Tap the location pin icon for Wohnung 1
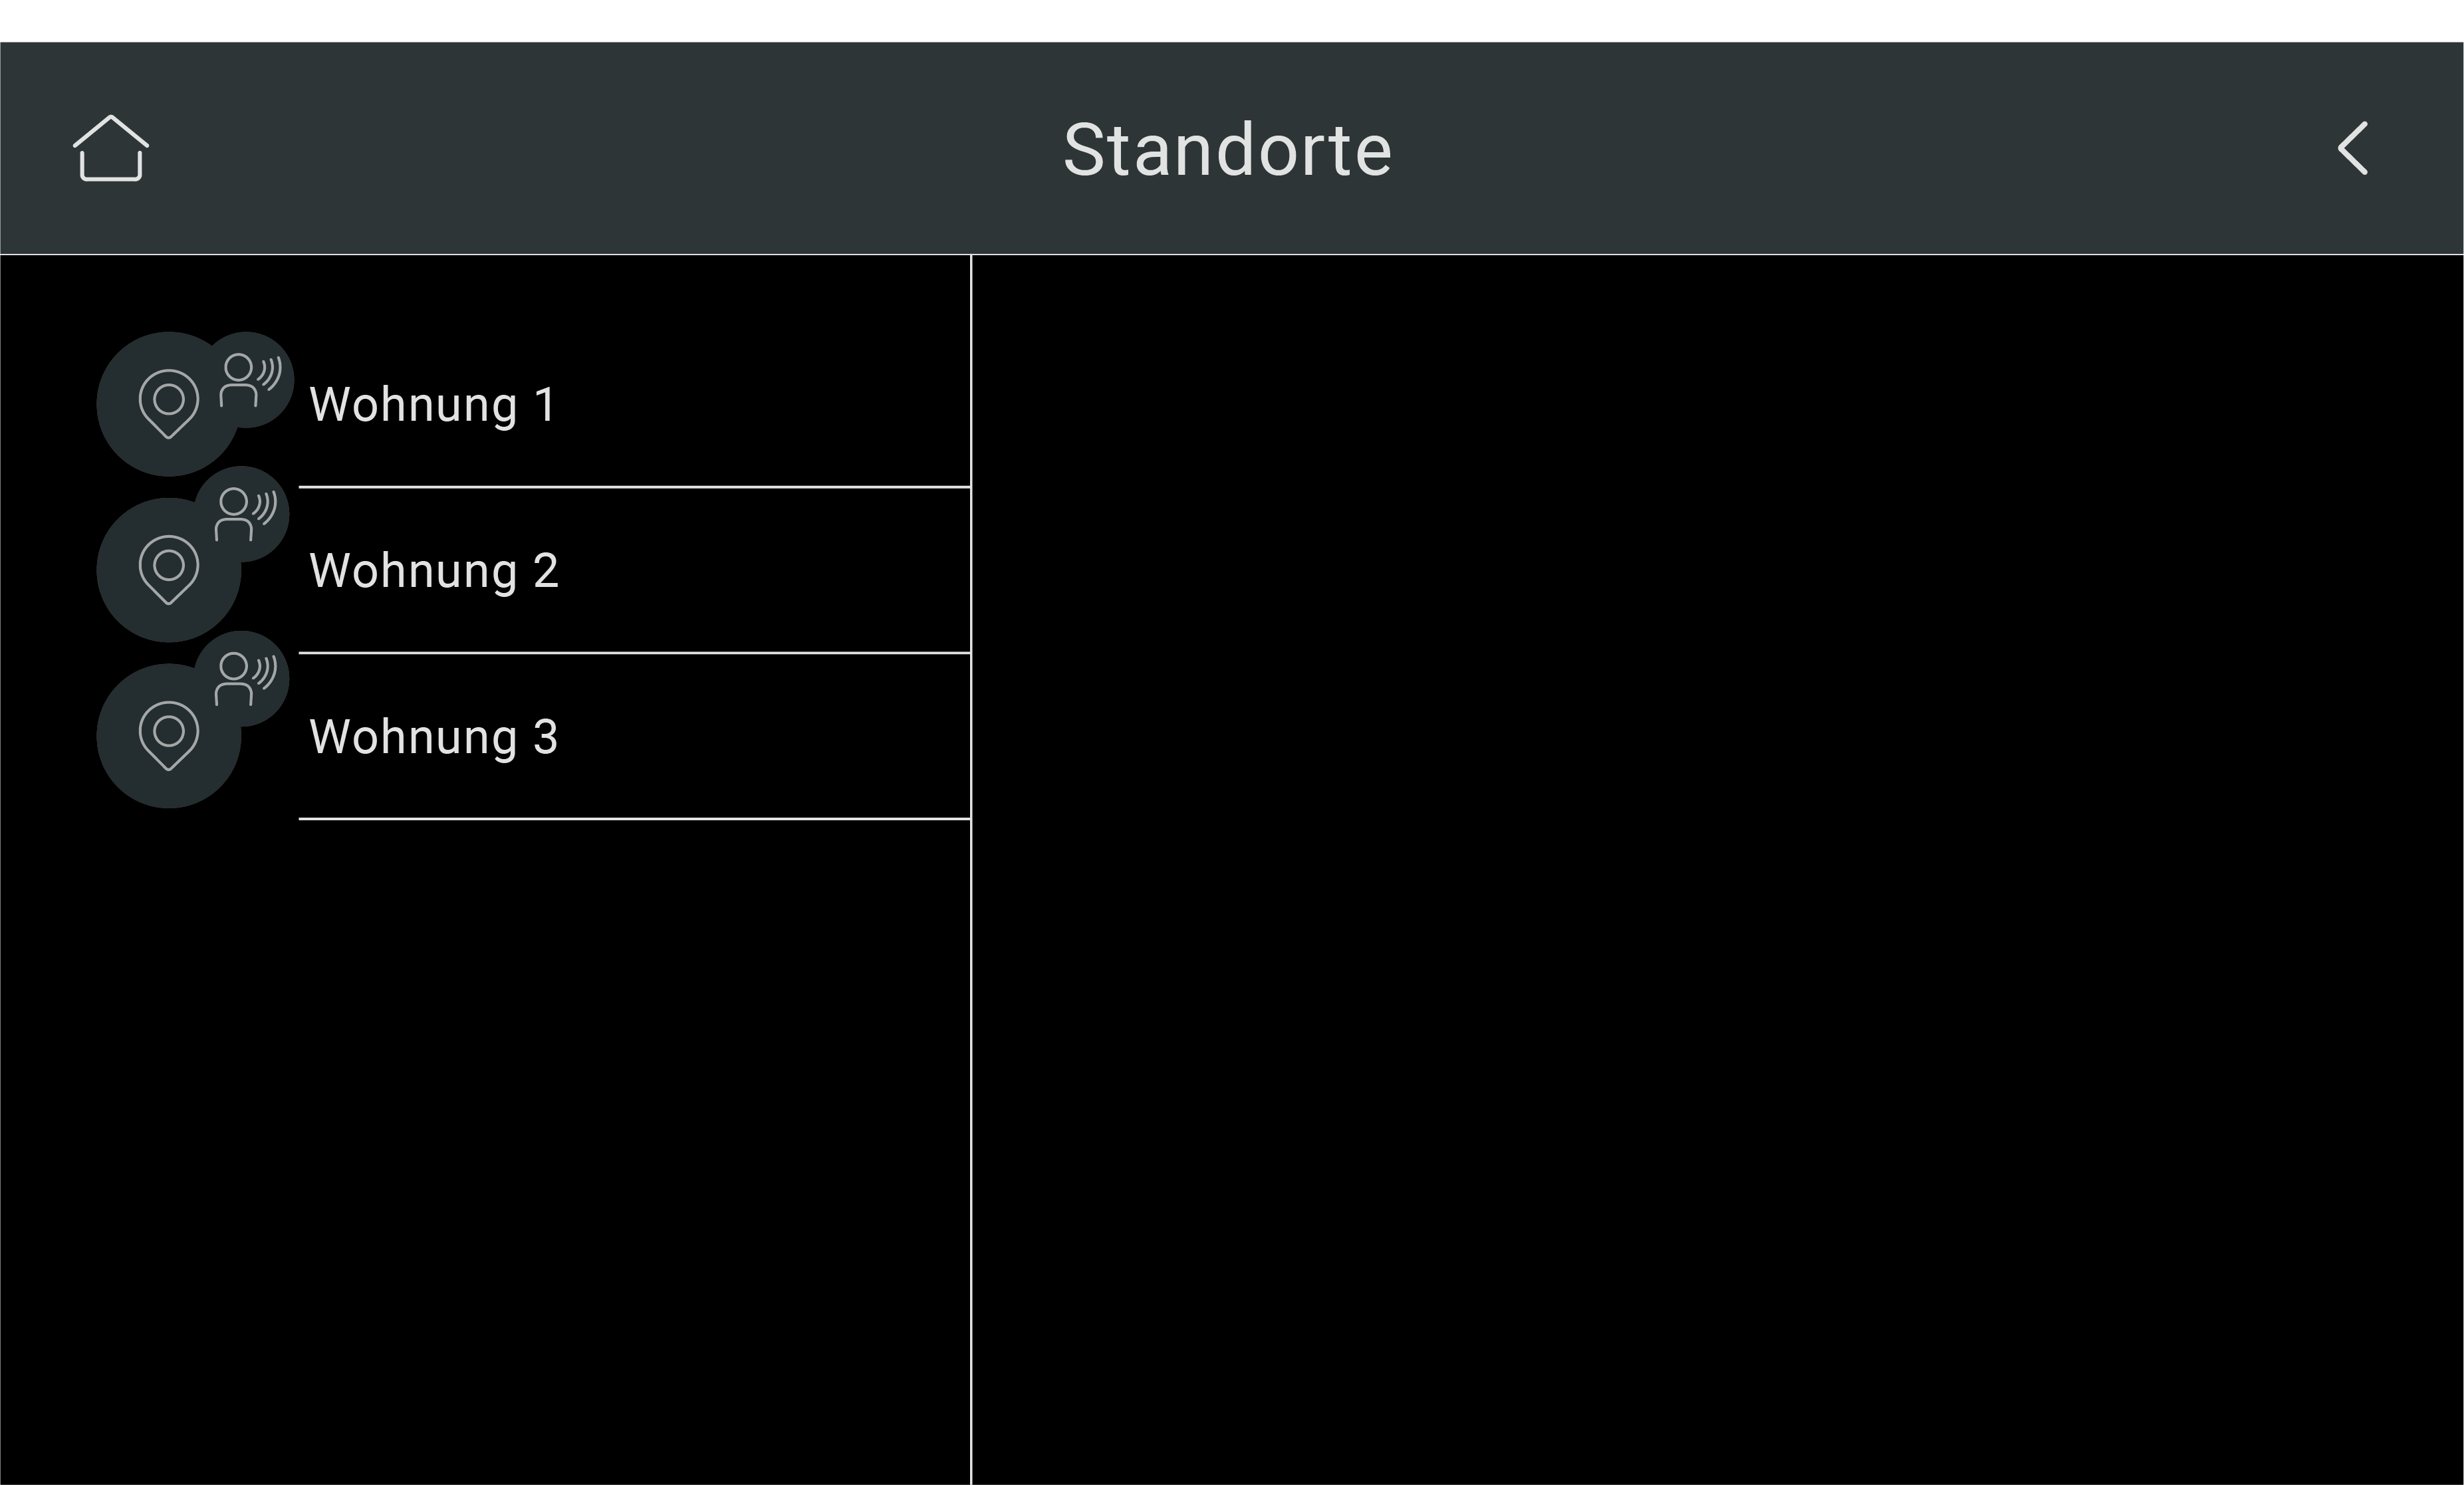Screen dimensions: 2464x1485 click(x=168, y=404)
